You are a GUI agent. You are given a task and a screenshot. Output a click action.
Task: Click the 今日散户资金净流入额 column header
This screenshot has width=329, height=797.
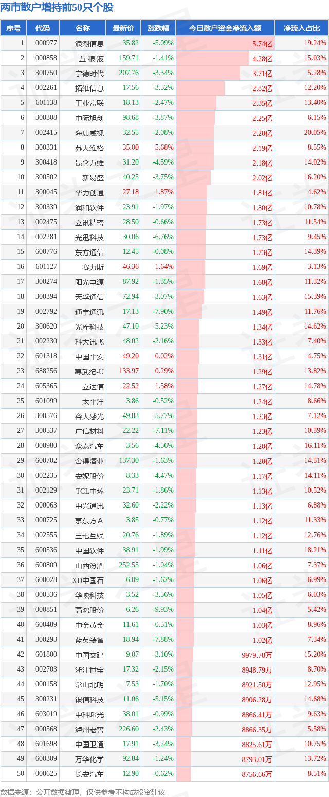click(x=225, y=28)
